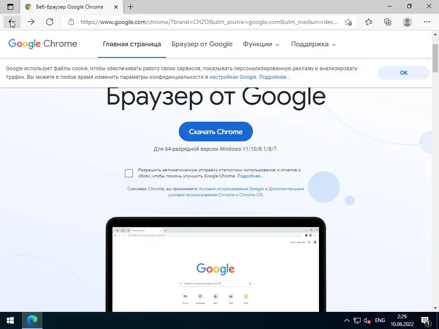Click the Chrome laptop preview image

click(x=216, y=264)
